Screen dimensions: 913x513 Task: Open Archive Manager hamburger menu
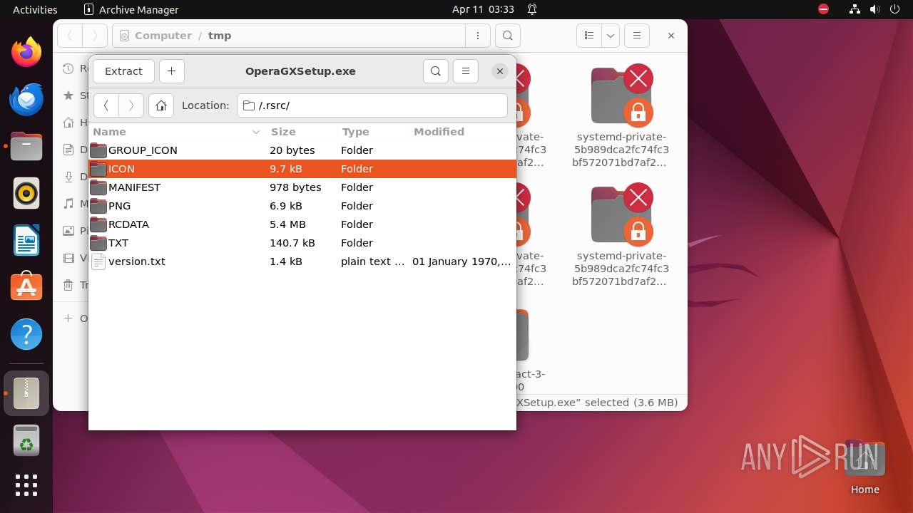pyautogui.click(x=466, y=71)
